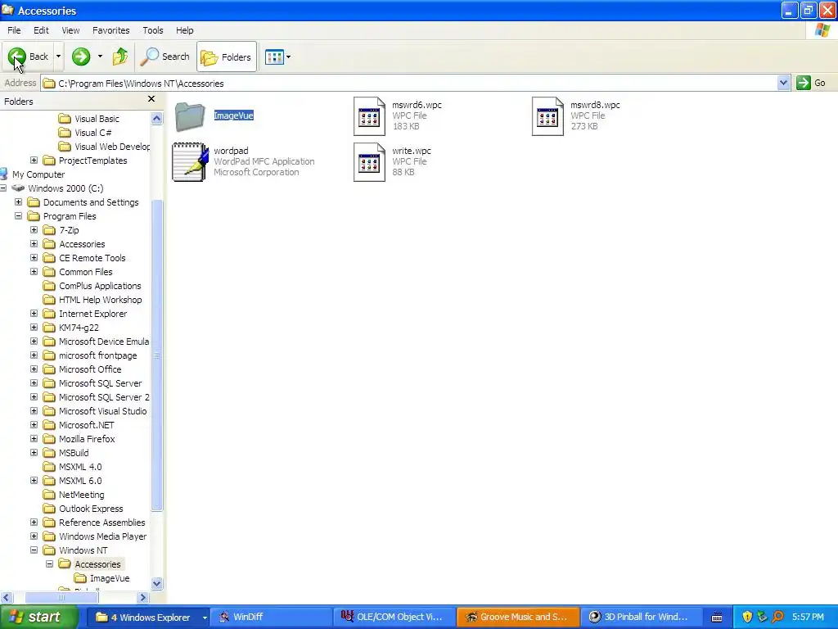Select ImageVue in the folder tree
Screen dimensions: 838x629
tap(110, 578)
